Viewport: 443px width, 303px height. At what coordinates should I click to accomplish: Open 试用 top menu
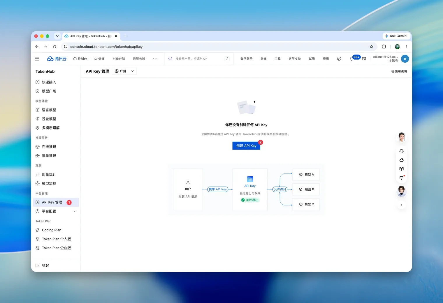tap(312, 59)
